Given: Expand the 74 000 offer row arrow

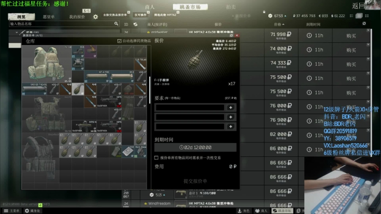Looking at the screenshot, I should 368,44.
